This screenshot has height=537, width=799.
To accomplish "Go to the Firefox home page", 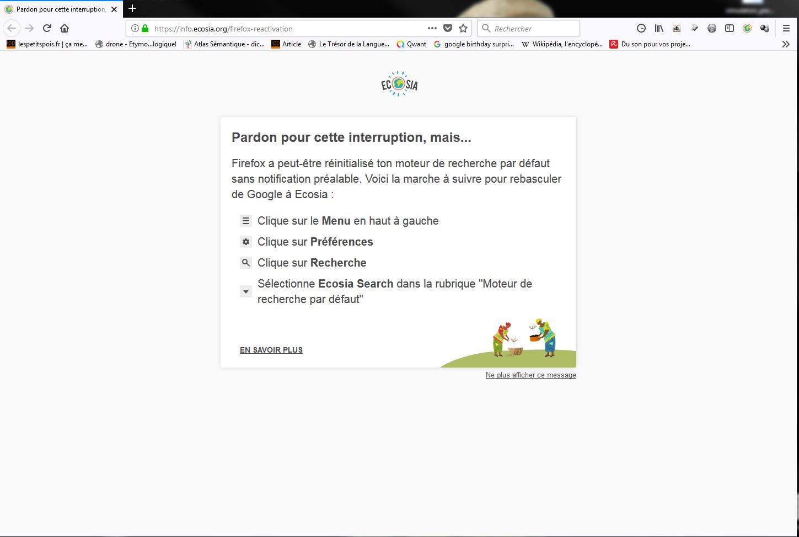I will [x=65, y=28].
